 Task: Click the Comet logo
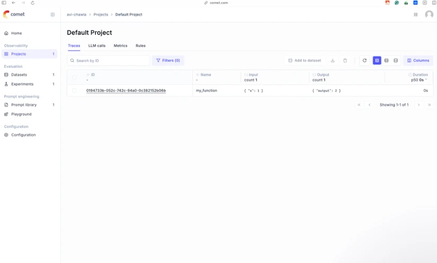(14, 14)
